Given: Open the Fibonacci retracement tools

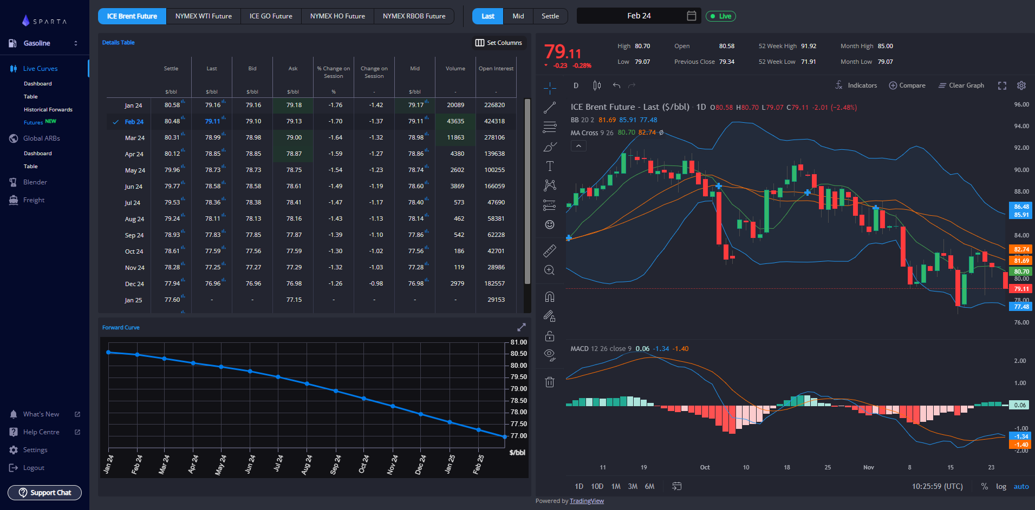Looking at the screenshot, I should (550, 127).
